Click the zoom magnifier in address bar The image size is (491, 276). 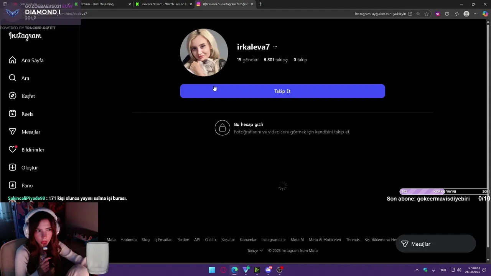pyautogui.click(x=419, y=14)
